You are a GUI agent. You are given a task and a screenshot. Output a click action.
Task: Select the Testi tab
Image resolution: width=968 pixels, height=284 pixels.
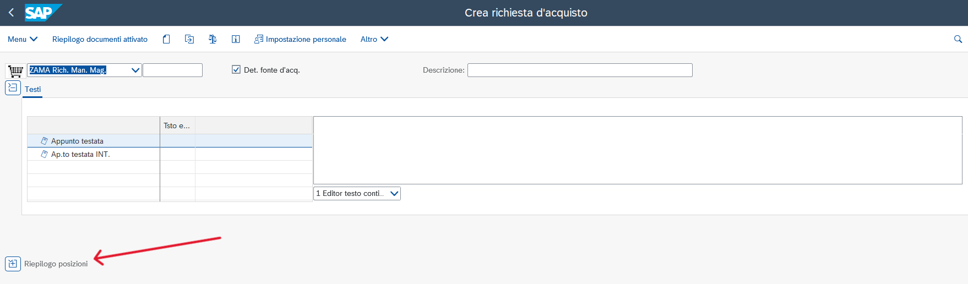(32, 89)
